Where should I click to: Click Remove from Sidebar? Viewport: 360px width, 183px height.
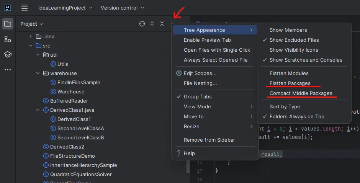pos(209,140)
